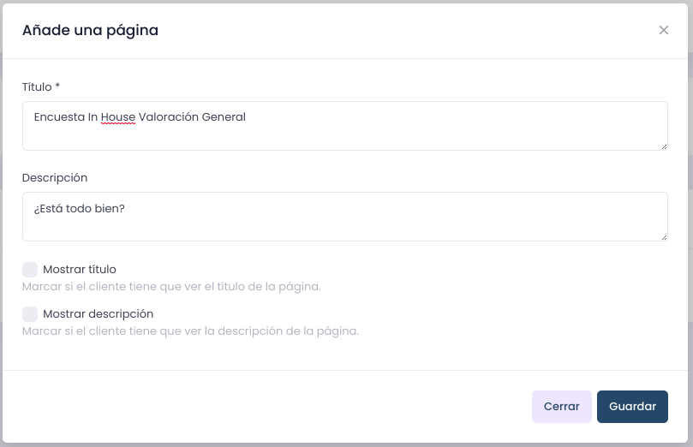Click into the Título text field

344,126
